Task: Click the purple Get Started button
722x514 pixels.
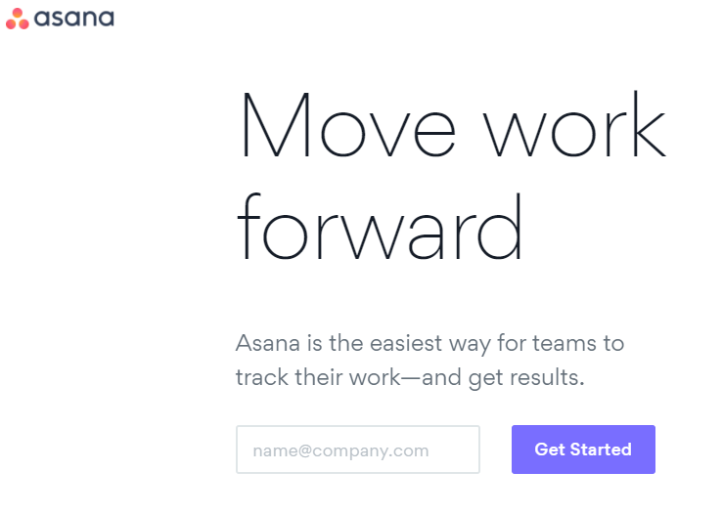Action: click(583, 450)
